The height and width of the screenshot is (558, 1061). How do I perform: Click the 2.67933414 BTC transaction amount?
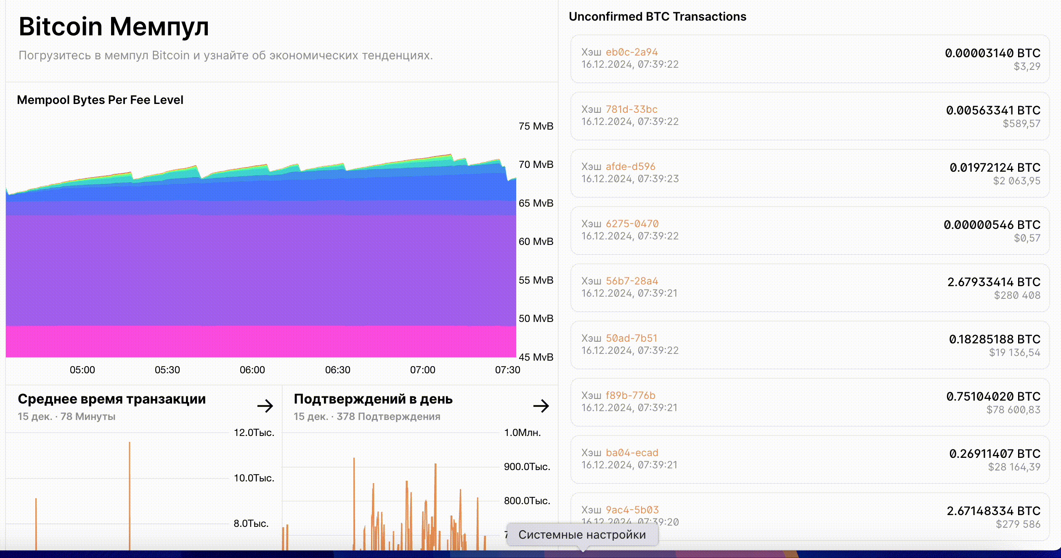993,282
